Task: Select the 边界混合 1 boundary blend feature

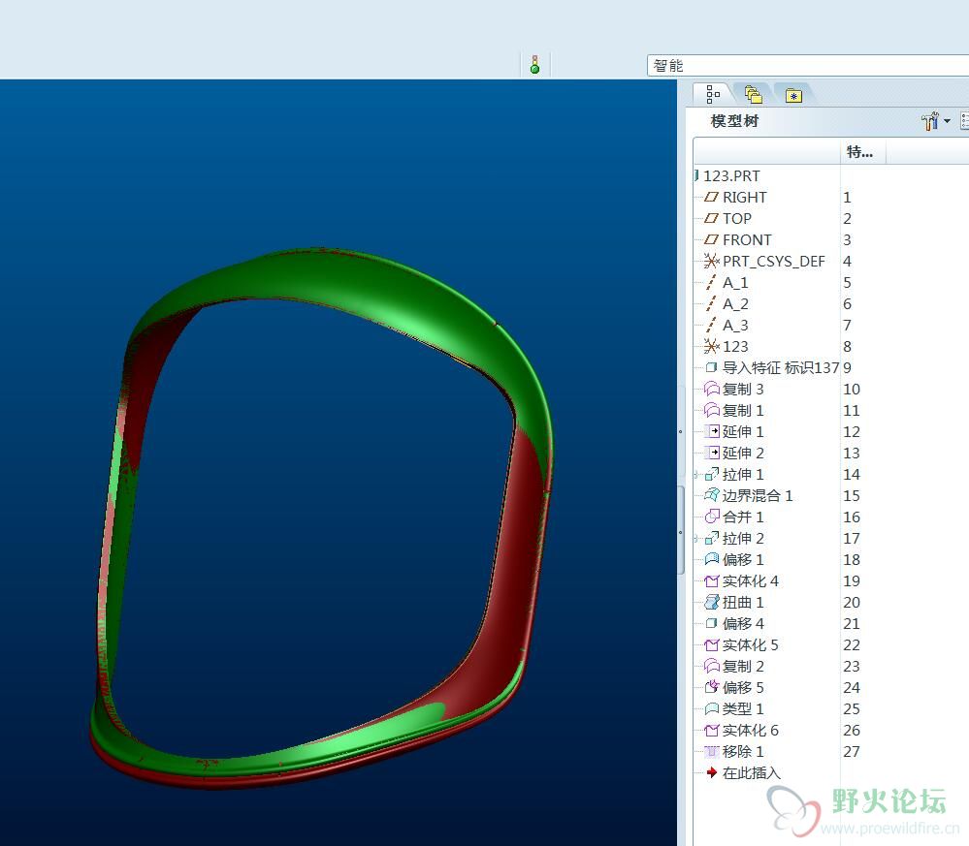Action: click(757, 495)
